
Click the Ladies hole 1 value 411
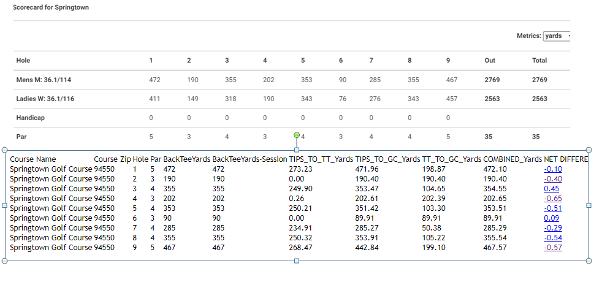tap(154, 99)
